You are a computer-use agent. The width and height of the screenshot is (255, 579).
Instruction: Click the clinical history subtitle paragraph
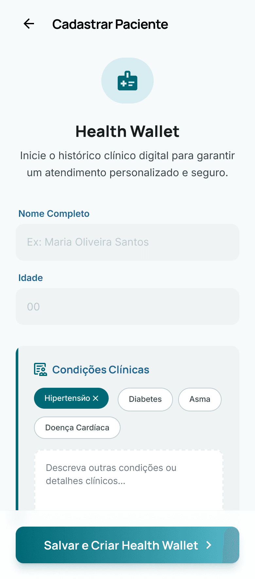[x=127, y=164]
